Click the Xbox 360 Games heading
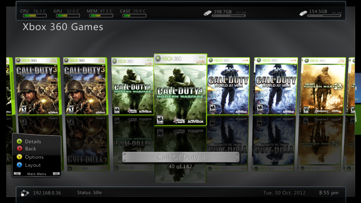 [63, 27]
